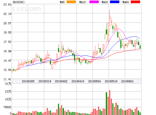Click the MA20 legend label
The height and width of the screenshot is (115, 156).
click(x=105, y=2)
